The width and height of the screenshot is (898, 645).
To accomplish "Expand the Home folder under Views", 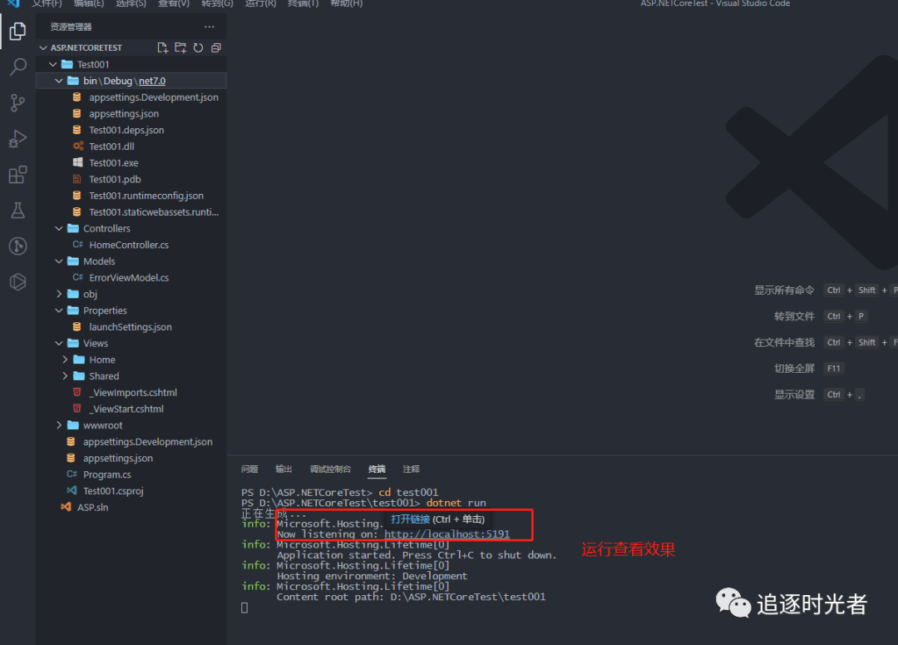I will click(x=65, y=360).
